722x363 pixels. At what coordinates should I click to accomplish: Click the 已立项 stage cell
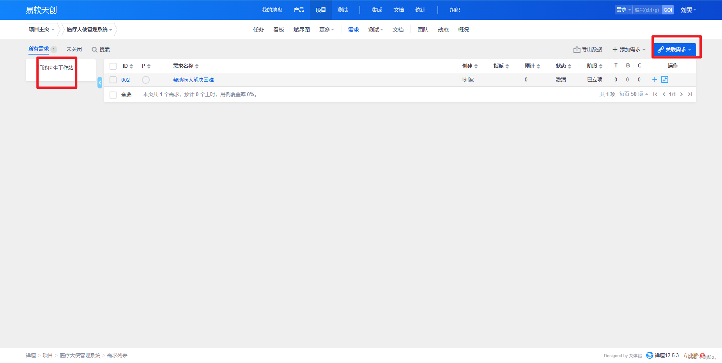(595, 79)
